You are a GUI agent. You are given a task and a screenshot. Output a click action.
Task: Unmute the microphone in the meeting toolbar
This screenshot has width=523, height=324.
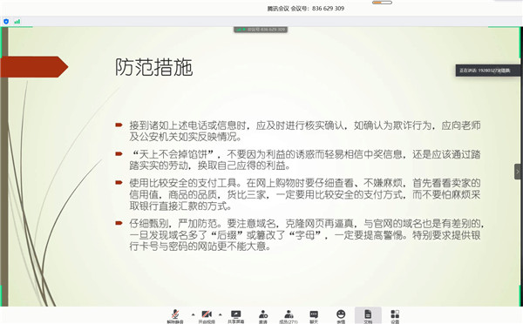coord(175,316)
